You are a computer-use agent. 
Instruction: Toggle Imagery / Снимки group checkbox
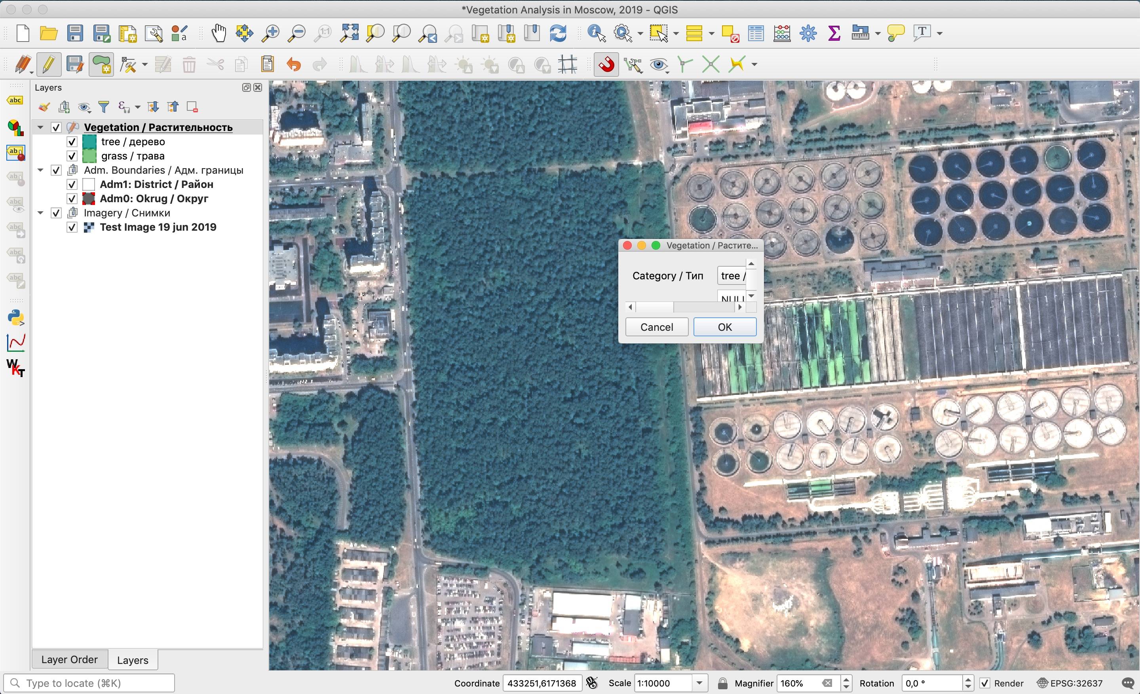click(56, 213)
